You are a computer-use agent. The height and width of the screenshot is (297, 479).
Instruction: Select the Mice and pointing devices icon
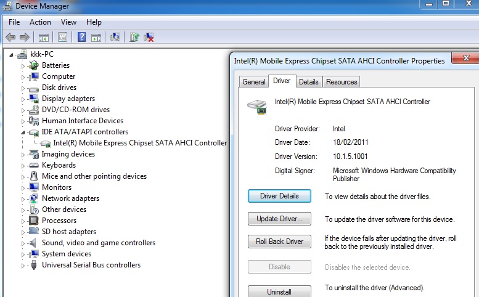point(34,176)
